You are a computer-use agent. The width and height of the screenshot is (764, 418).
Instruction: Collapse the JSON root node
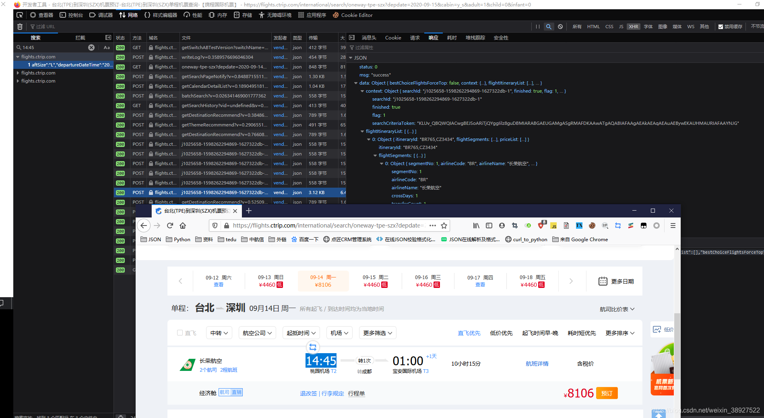coord(351,58)
